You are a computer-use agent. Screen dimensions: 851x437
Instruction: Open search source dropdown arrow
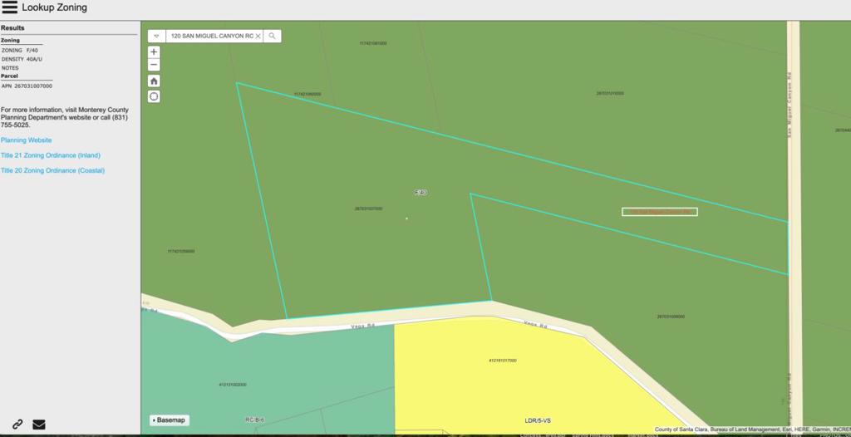click(156, 37)
